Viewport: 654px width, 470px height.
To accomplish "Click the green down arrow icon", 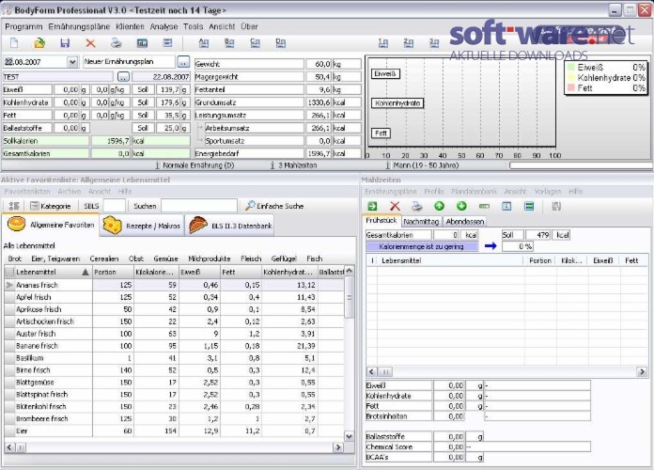I will (461, 205).
